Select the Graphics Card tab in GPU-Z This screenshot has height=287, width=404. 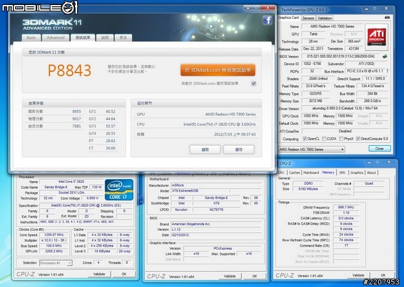tap(288, 18)
